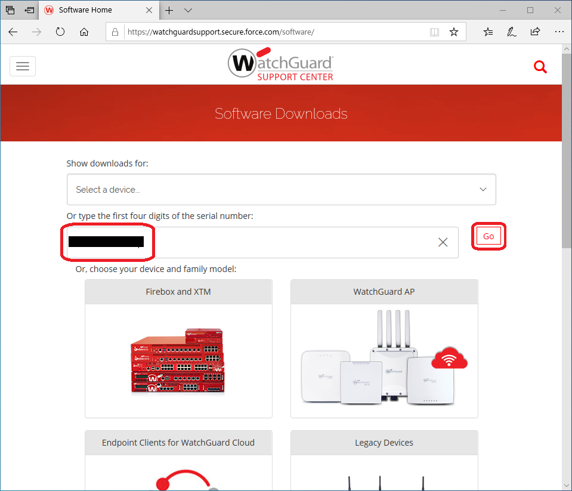The width and height of the screenshot is (572, 491).
Task: Click the scrollbar up arrow
Action: click(567, 49)
